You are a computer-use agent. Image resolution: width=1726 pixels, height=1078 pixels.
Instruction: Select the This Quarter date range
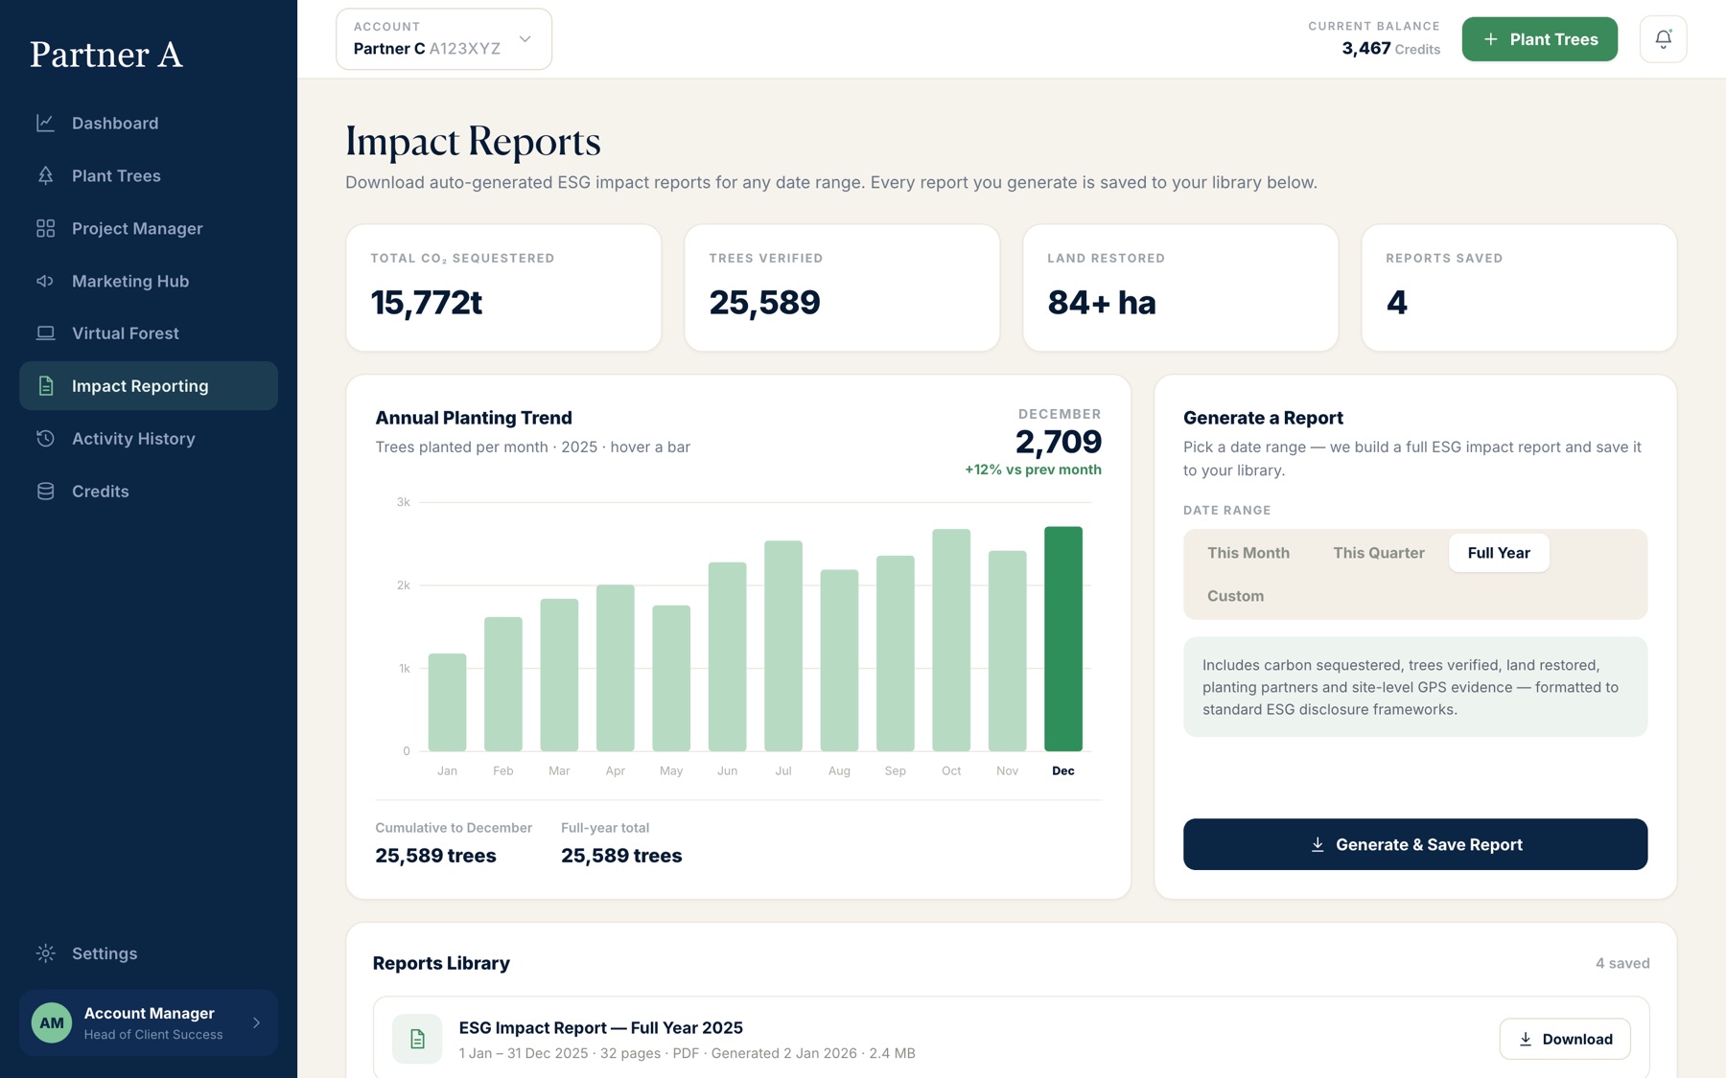[1378, 553]
